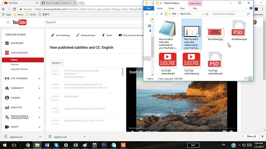The height and width of the screenshot is (149, 266).
Task: Expand the Explorer ribbon chevron
Action: tap(247, 8)
